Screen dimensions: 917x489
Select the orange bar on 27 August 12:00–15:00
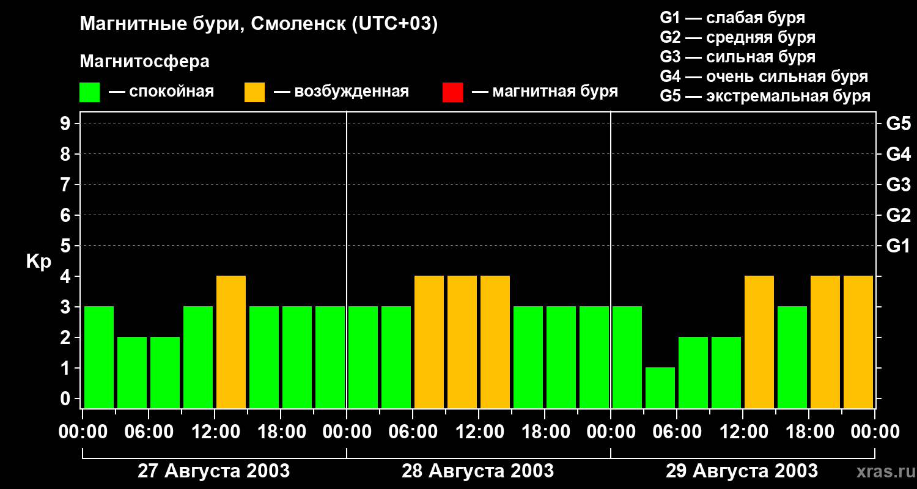tap(231, 342)
